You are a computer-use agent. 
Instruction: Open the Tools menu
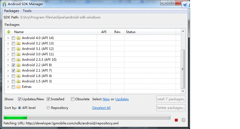(27, 11)
